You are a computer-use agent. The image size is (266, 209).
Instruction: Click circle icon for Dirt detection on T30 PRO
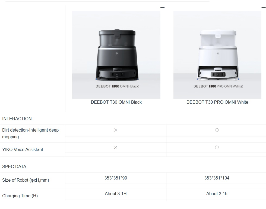pos(217,130)
